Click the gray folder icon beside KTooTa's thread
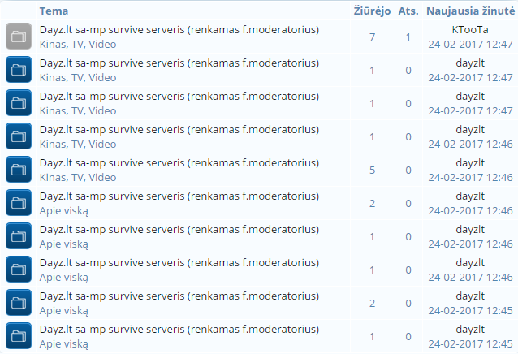The height and width of the screenshot is (354, 518). (x=18, y=37)
